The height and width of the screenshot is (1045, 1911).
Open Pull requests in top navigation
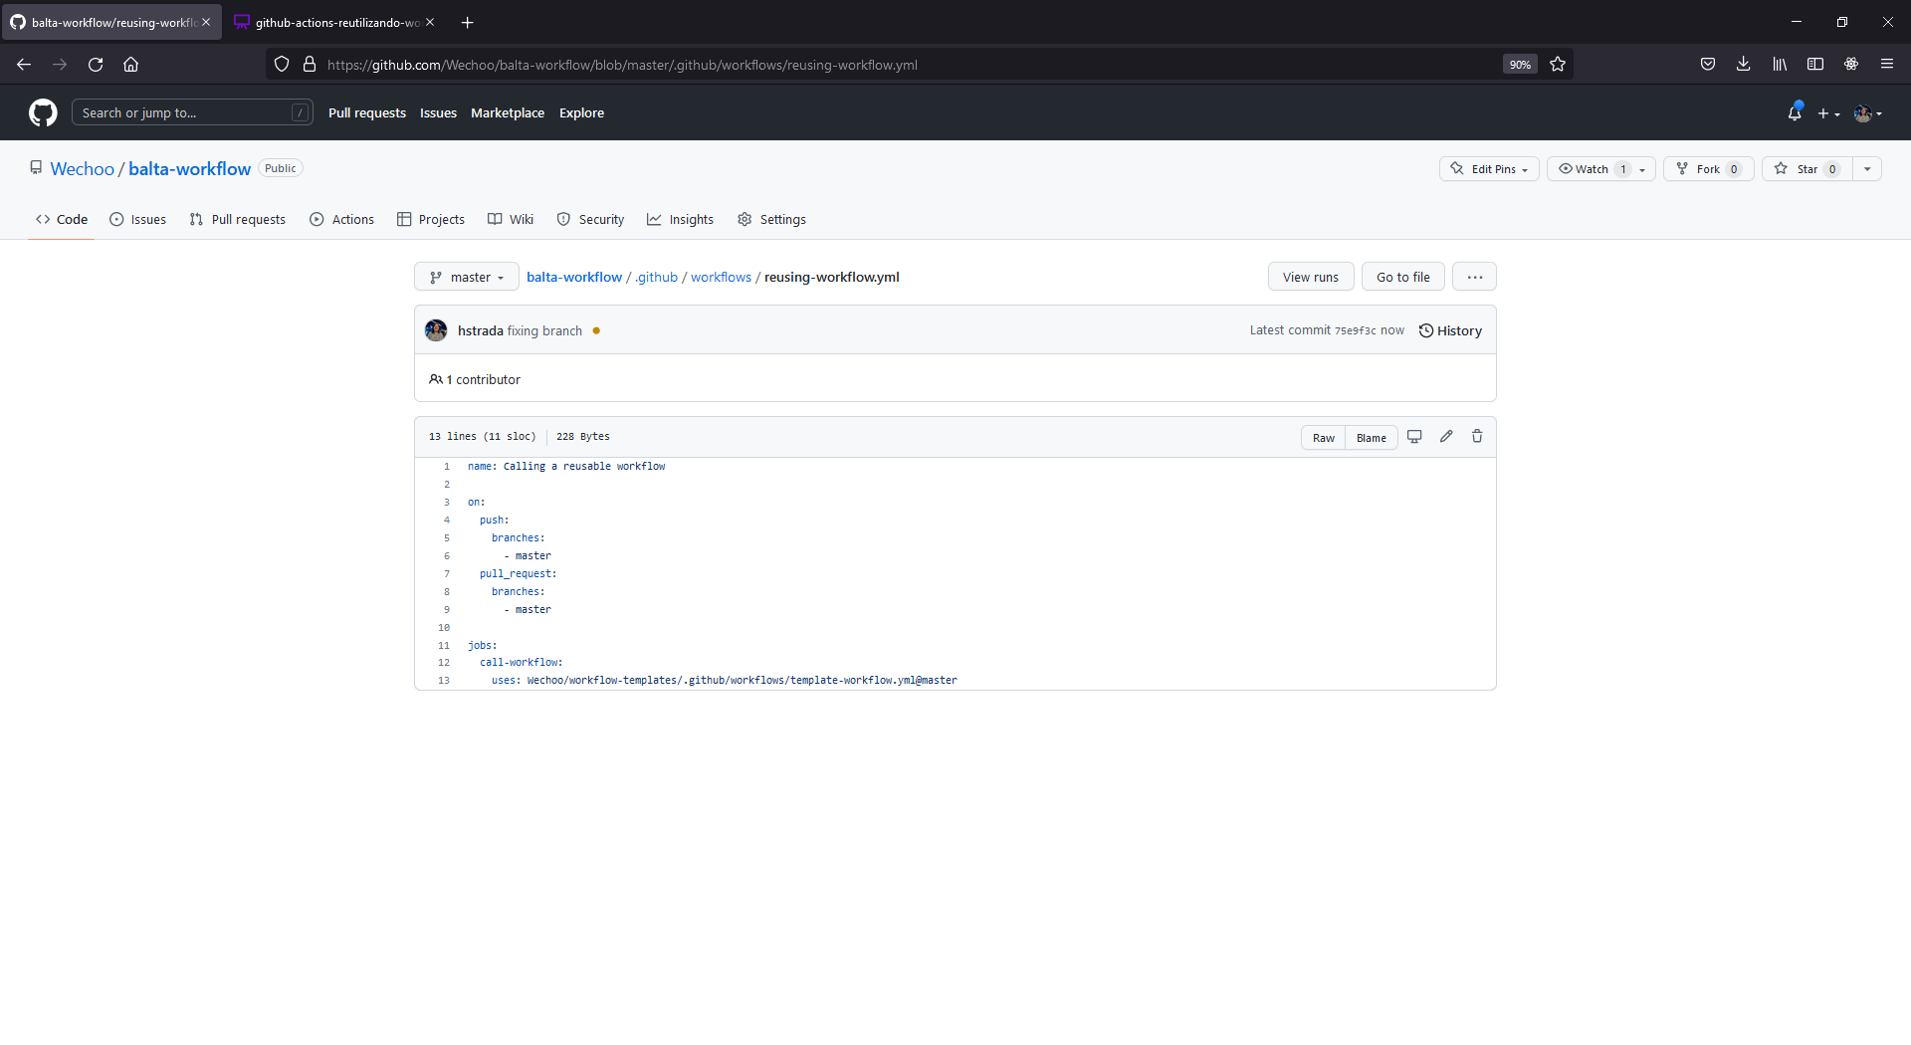[367, 112]
